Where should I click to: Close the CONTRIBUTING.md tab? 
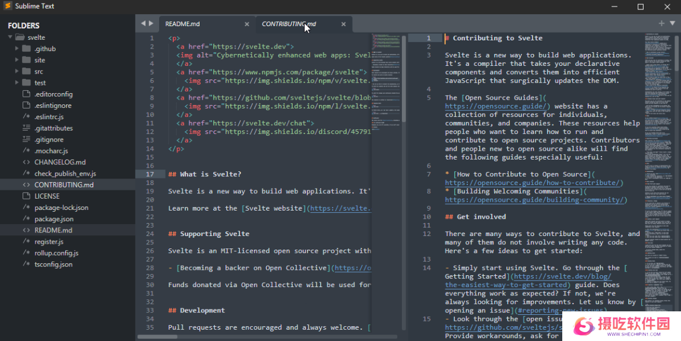tap(344, 24)
